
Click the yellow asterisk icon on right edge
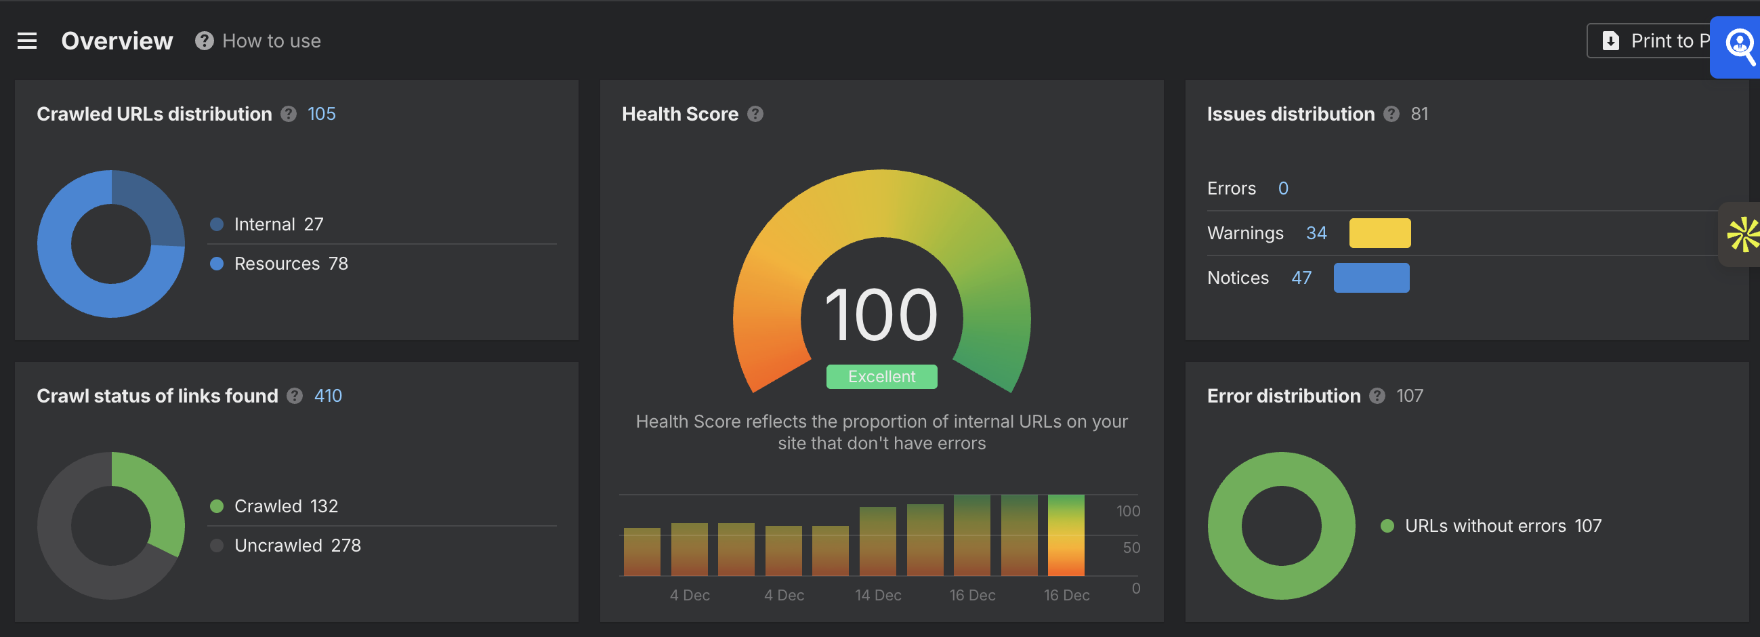coord(1744,234)
